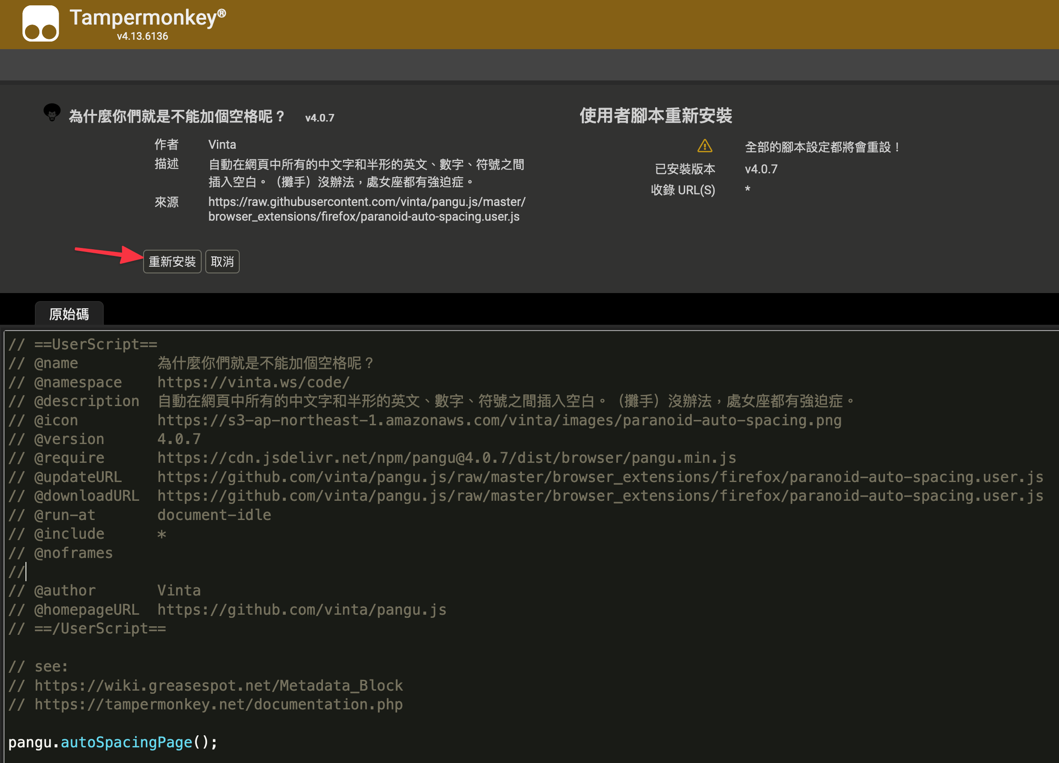Click the @downloadURL line in code
Viewport: 1059px width, 763px height.
coord(526,496)
